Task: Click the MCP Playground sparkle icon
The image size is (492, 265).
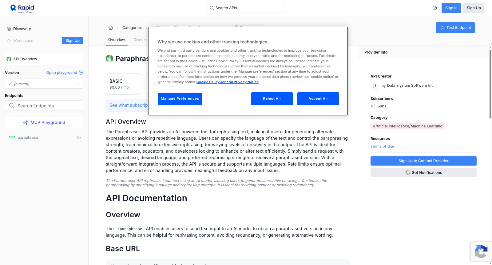Action: click(26, 122)
